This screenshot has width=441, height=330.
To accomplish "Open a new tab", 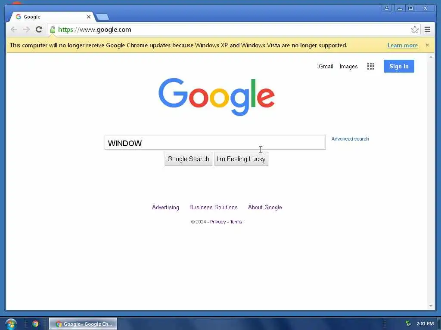I will click(x=102, y=17).
